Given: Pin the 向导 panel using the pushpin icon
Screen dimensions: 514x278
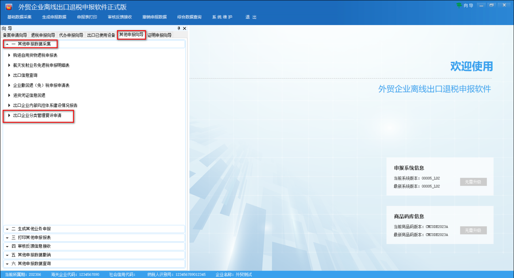Looking at the screenshot, I should 178,28.
